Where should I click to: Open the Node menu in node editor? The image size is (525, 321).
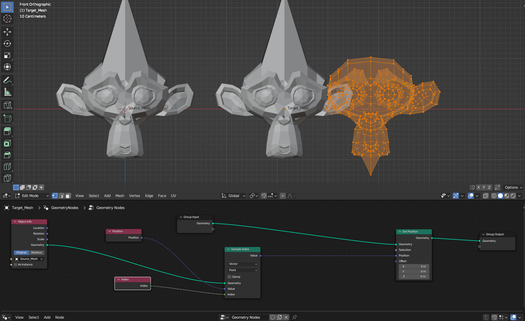(x=60, y=317)
